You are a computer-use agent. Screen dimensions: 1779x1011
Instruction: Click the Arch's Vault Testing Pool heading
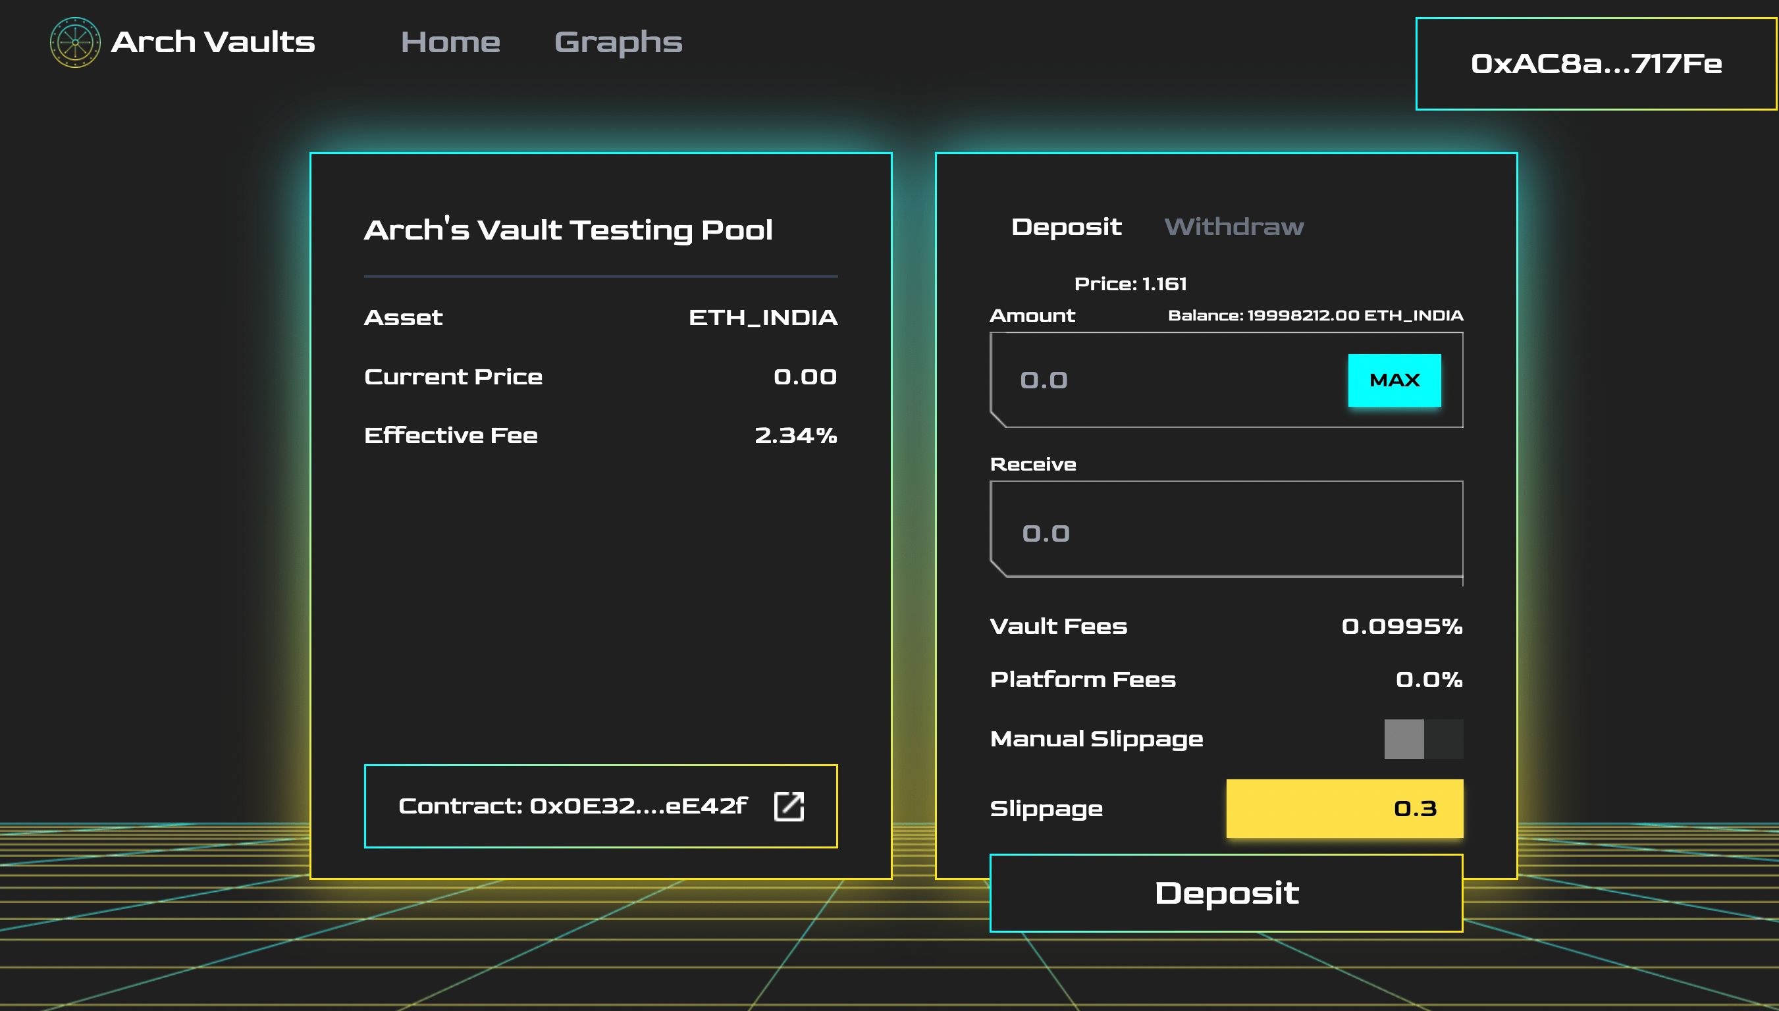click(568, 230)
